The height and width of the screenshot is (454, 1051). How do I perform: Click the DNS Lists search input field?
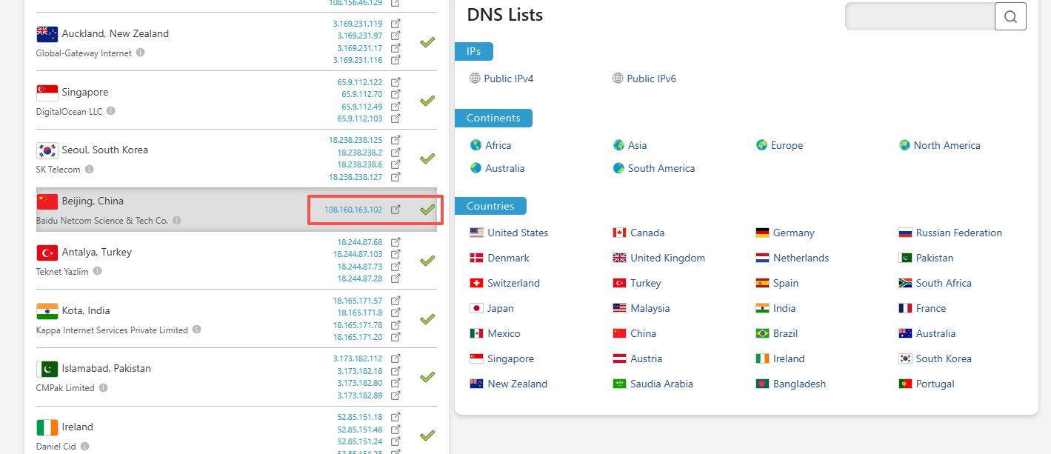[918, 16]
